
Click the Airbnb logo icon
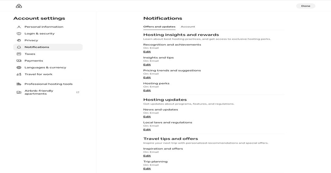(x=19, y=6)
